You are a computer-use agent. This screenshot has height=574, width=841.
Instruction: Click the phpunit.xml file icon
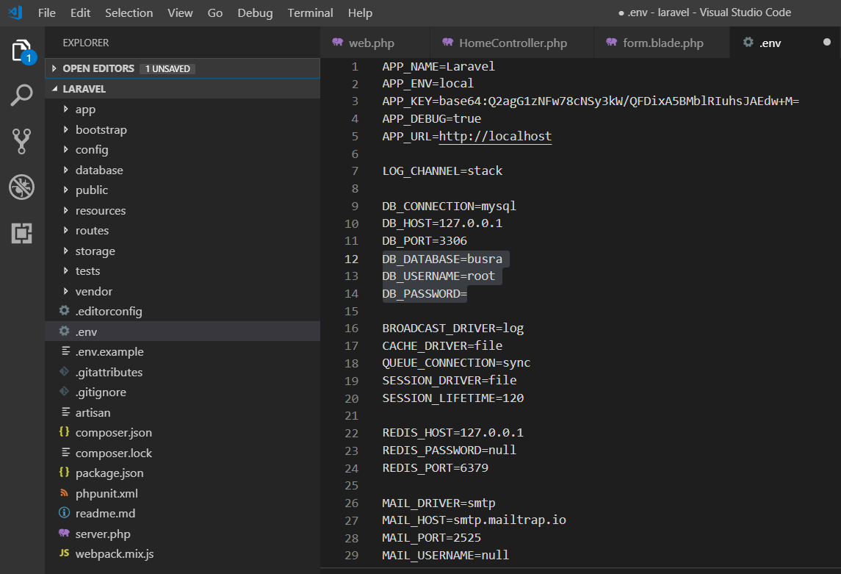tap(65, 493)
